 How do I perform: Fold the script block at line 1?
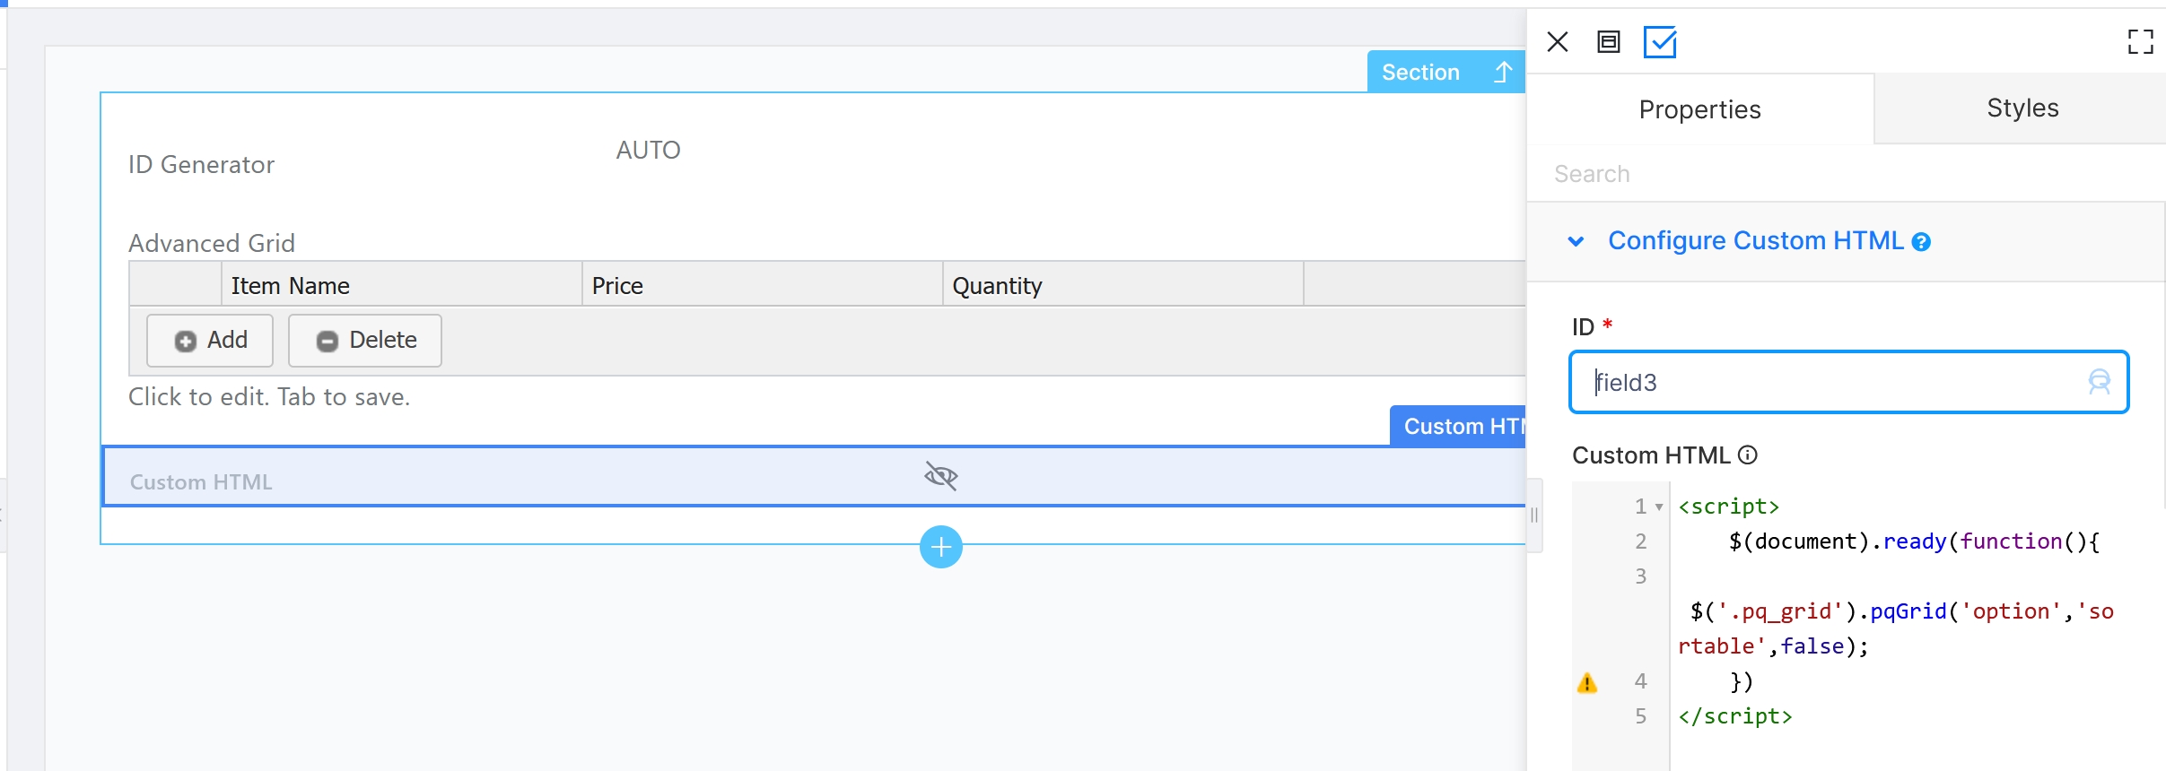1659,507
